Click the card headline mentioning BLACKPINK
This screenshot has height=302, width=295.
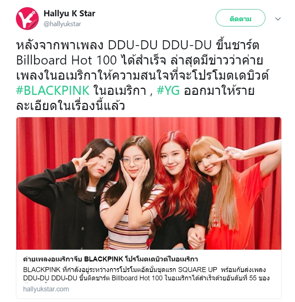point(110,259)
